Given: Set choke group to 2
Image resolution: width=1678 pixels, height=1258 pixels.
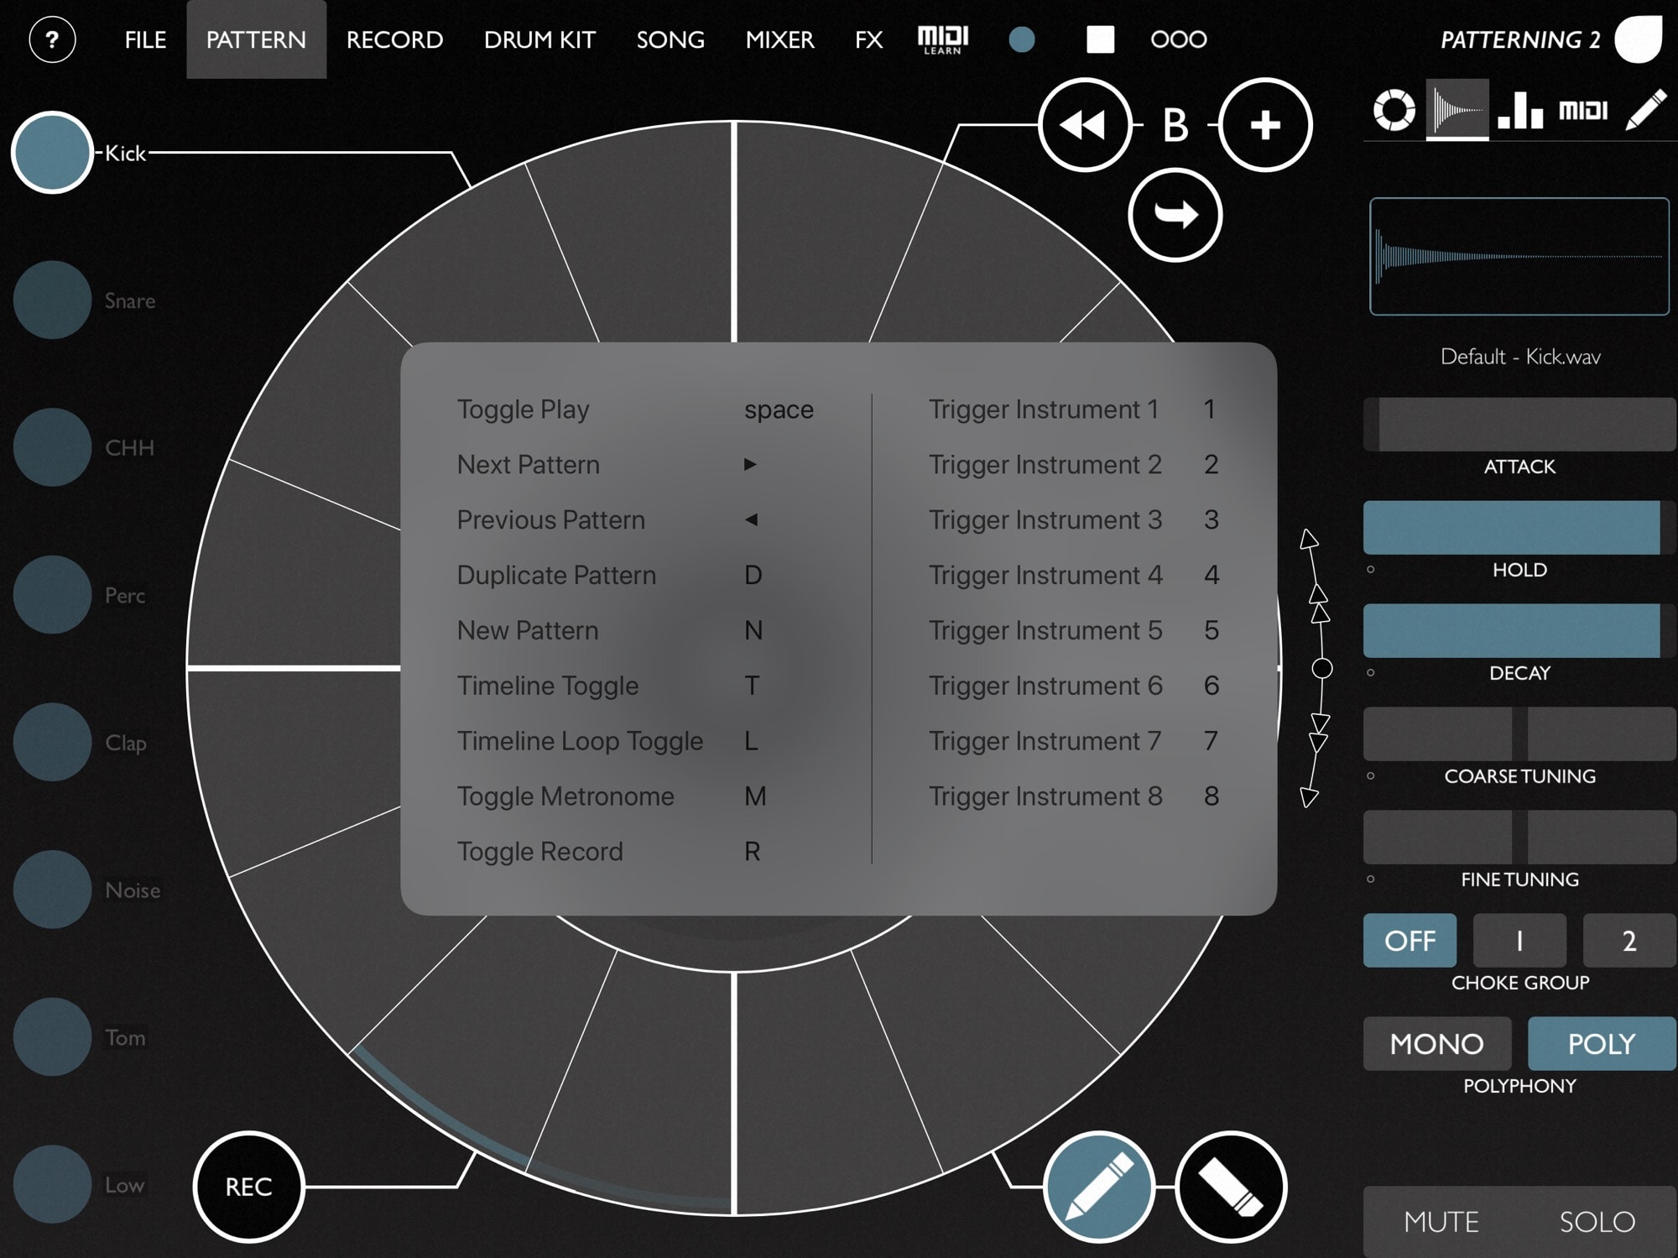Looking at the screenshot, I should (1628, 940).
